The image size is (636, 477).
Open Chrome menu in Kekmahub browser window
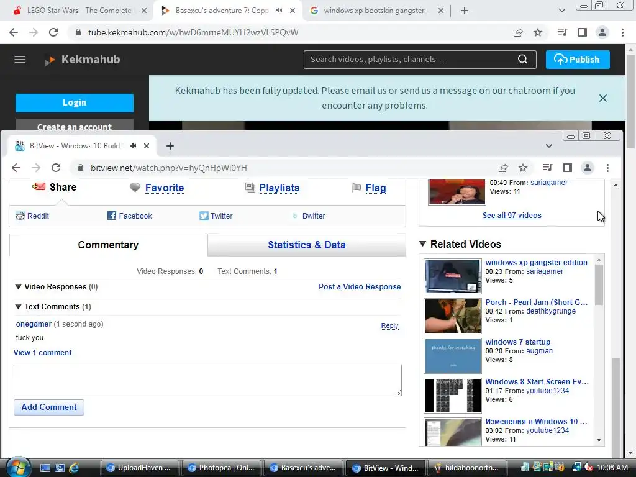(x=622, y=32)
